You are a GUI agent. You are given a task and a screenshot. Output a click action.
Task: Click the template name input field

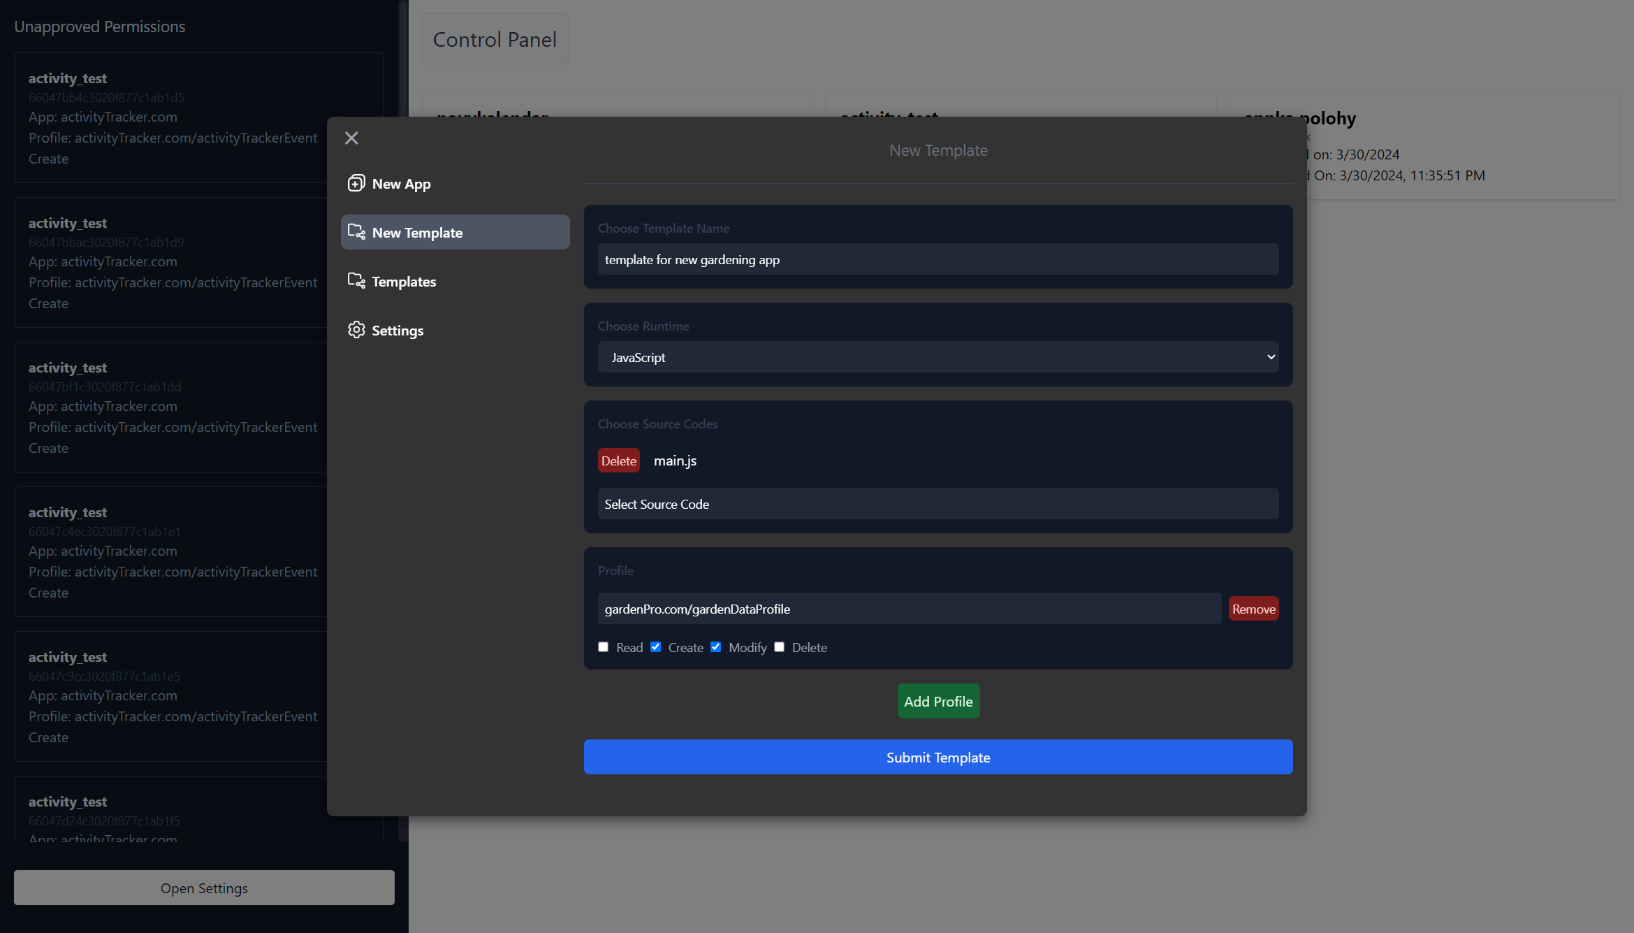(938, 259)
